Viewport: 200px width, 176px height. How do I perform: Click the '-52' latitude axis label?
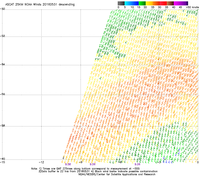click(2, 36)
